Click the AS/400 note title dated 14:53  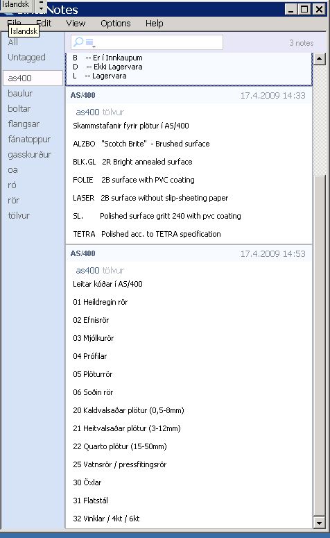click(x=83, y=253)
